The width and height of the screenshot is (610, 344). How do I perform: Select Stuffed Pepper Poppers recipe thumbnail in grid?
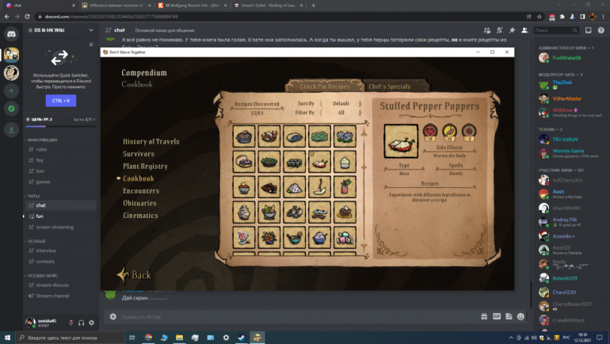click(x=319, y=162)
